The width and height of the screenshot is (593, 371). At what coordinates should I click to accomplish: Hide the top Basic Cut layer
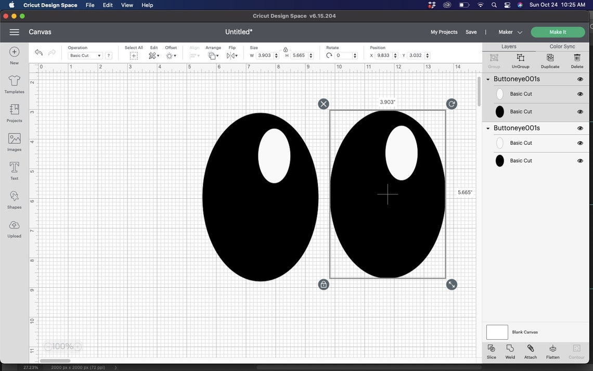tap(580, 94)
